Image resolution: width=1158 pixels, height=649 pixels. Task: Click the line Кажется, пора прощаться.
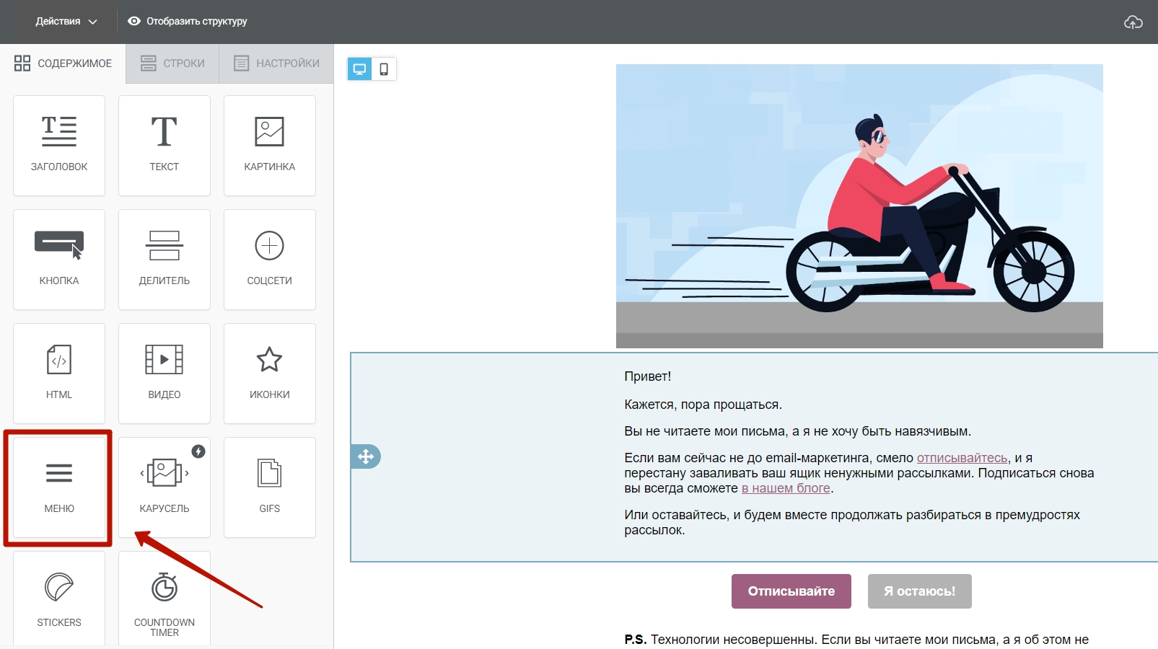click(703, 405)
